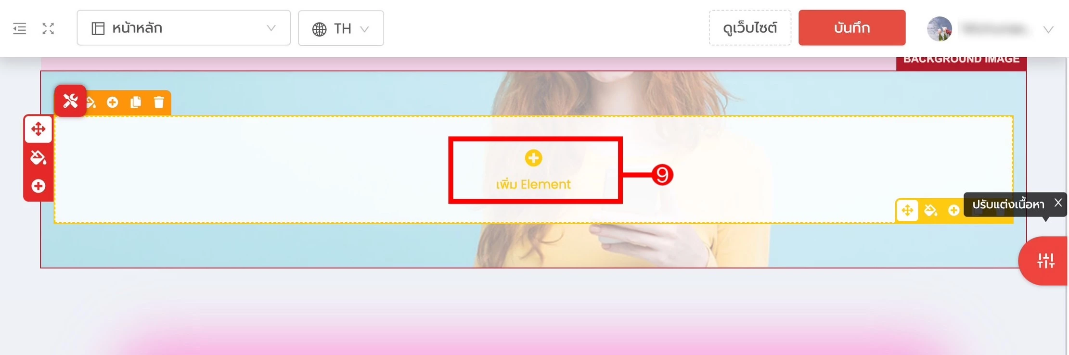The image size is (1069, 355).
Task: Click the orange toolbar plus icon
Action: (113, 102)
